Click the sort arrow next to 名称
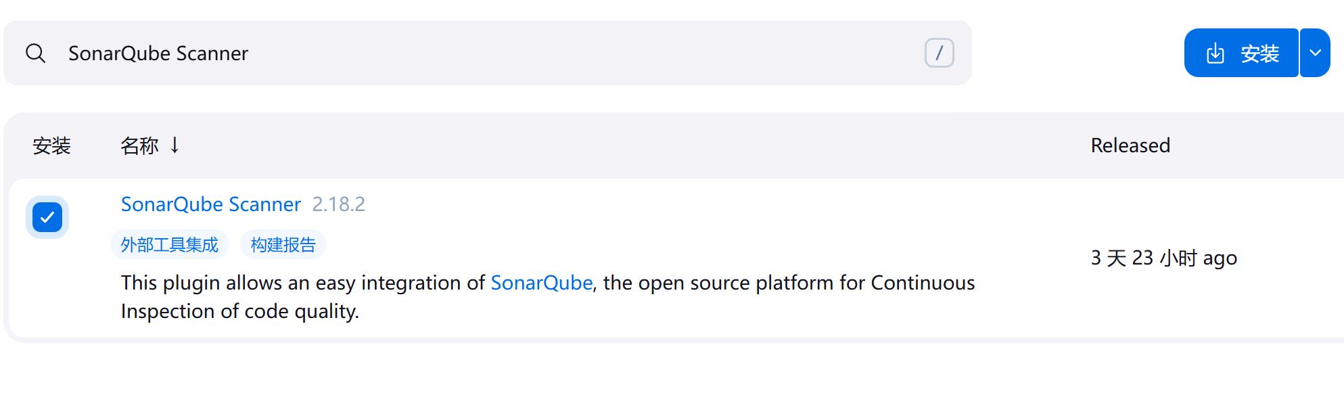Viewport: 1344px width, 412px height. point(175,145)
